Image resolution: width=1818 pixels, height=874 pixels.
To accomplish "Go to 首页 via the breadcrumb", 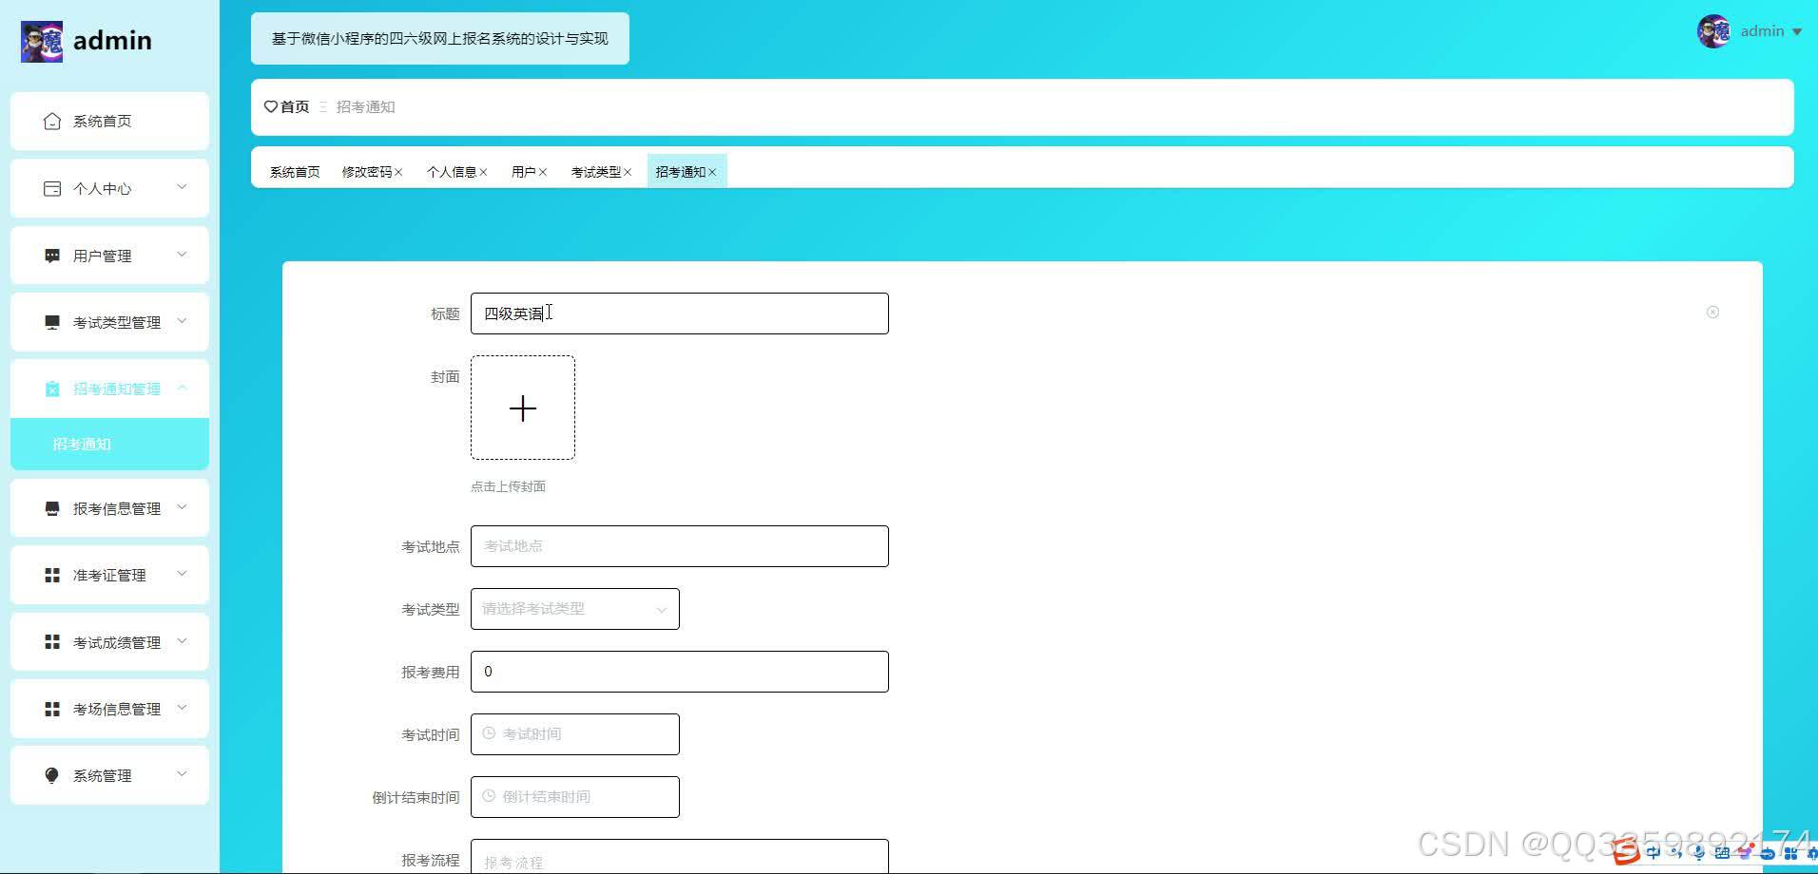I will (295, 106).
